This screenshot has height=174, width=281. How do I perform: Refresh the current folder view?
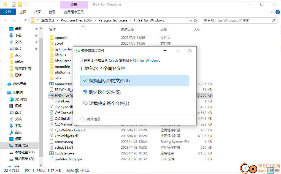pos(195,21)
